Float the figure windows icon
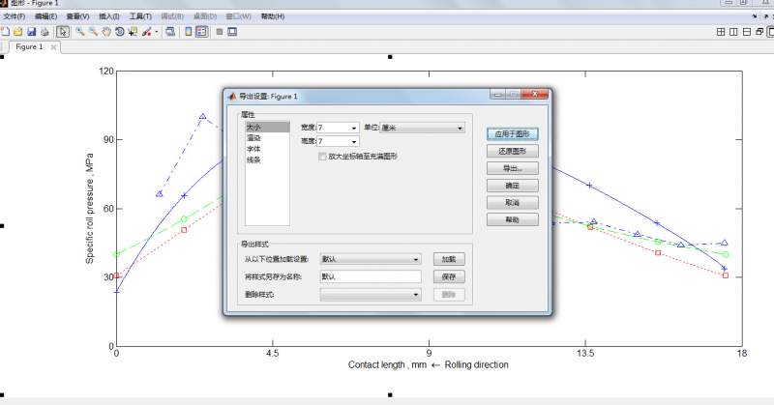The image size is (774, 405). click(759, 32)
